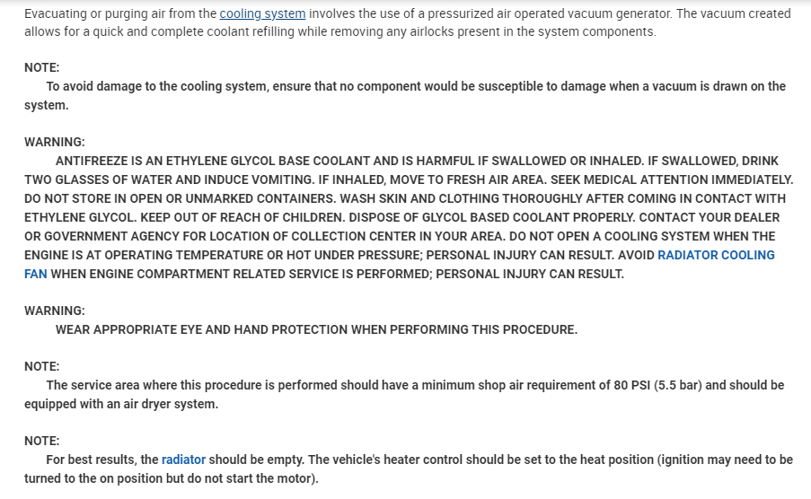
Task: Click the "NOTE:" heading above shop air requirement
Action: coord(41,366)
